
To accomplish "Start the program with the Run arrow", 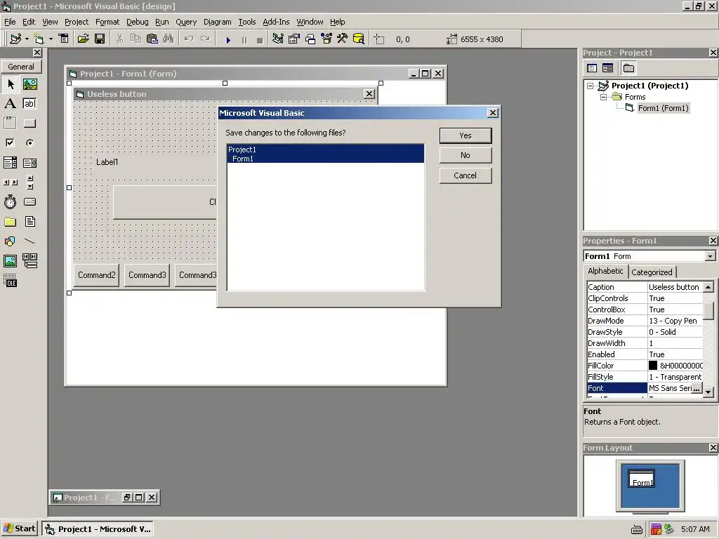I will [x=228, y=40].
